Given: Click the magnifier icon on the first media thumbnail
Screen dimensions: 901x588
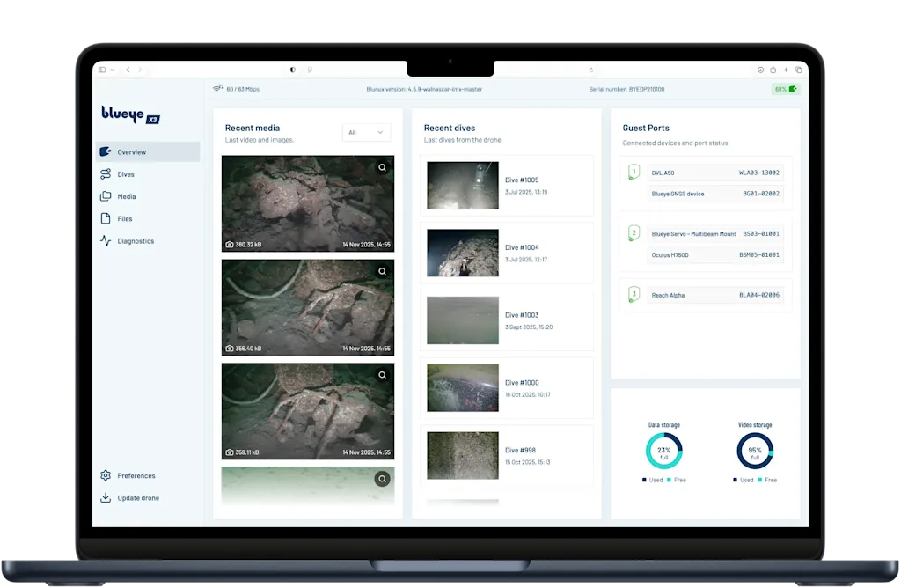Looking at the screenshot, I should coord(382,167).
